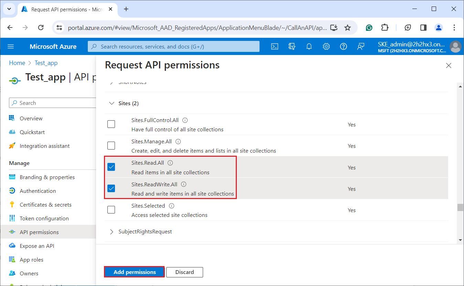Open Certificates & secrets menu item

[x=45, y=205]
